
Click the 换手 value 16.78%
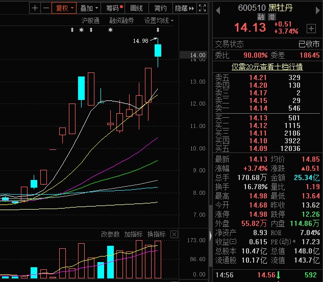point(256,187)
